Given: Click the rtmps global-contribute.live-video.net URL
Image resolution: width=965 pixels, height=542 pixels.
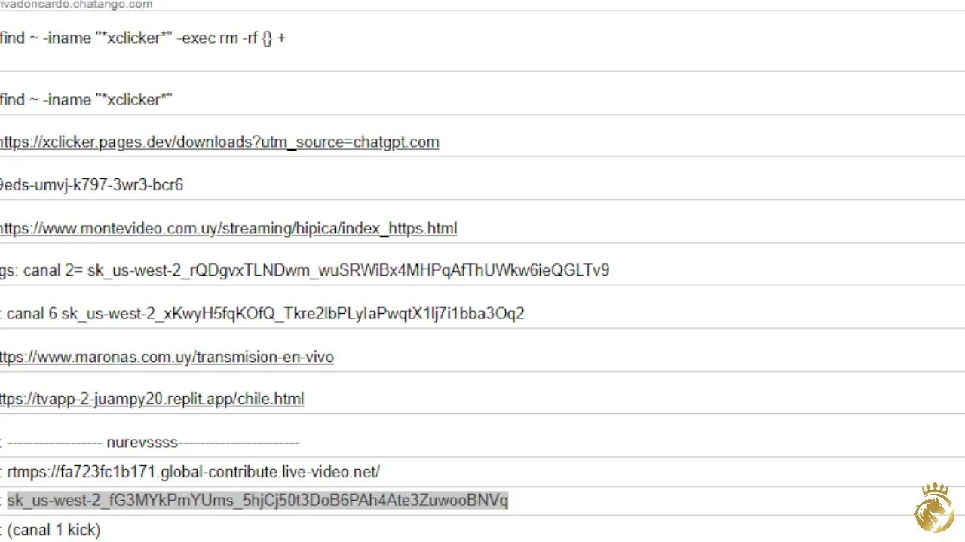Looking at the screenshot, I should (193, 472).
